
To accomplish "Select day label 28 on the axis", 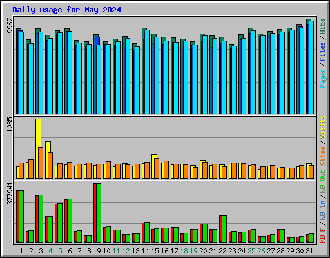I will coord(280,251).
